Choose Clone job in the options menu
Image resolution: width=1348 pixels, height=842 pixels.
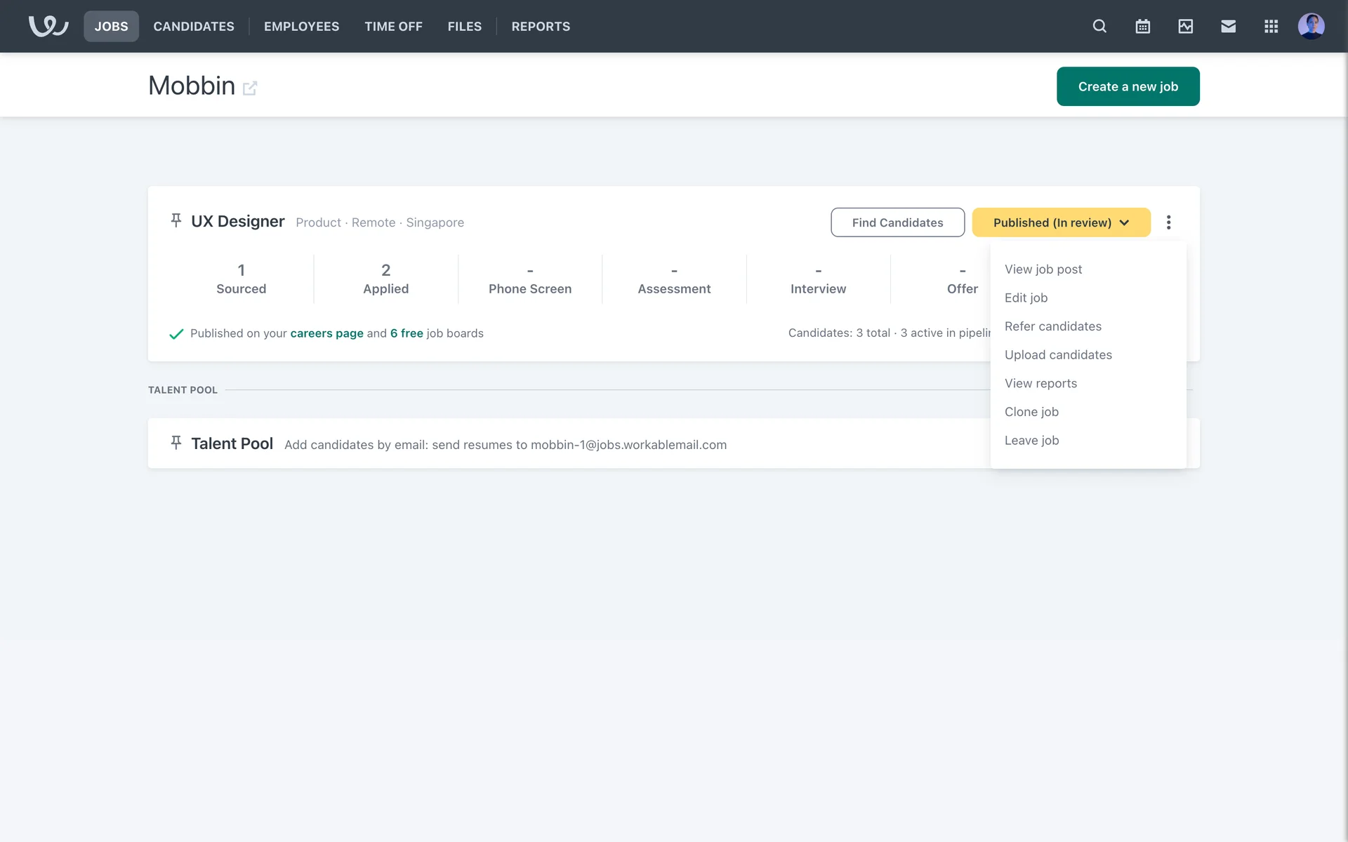click(1031, 412)
